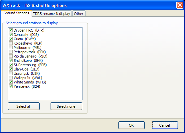Enable the Kolpashevo (KLP) checkbox
This screenshot has height=133, width=185.
point(11,43)
